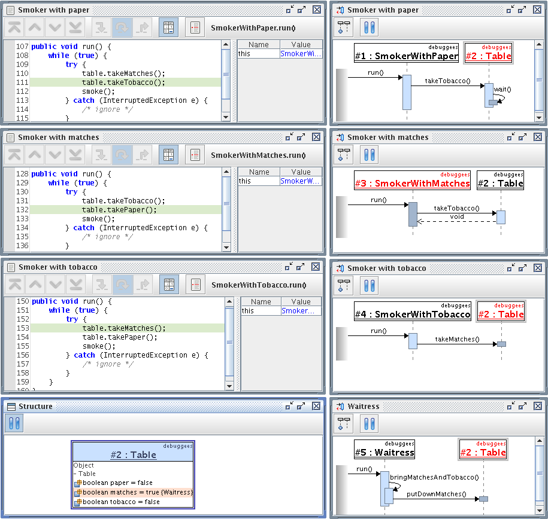Collapse the Table section in Structure object
The width and height of the screenshot is (548, 519).
(75, 474)
